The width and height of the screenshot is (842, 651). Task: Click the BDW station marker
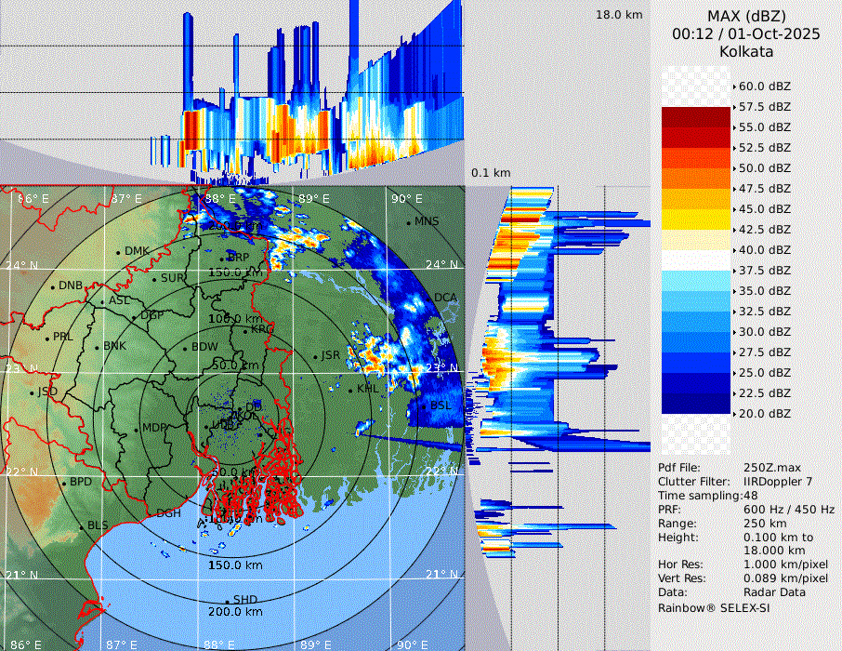tap(185, 348)
